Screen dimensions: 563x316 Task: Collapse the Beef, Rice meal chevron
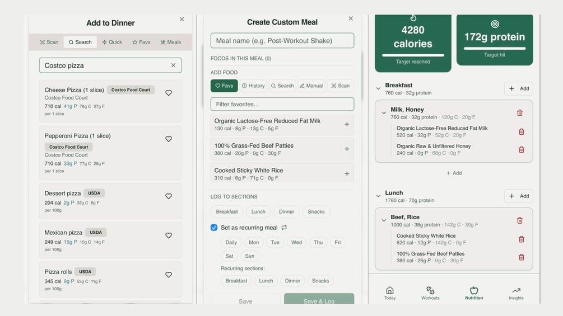(x=384, y=220)
